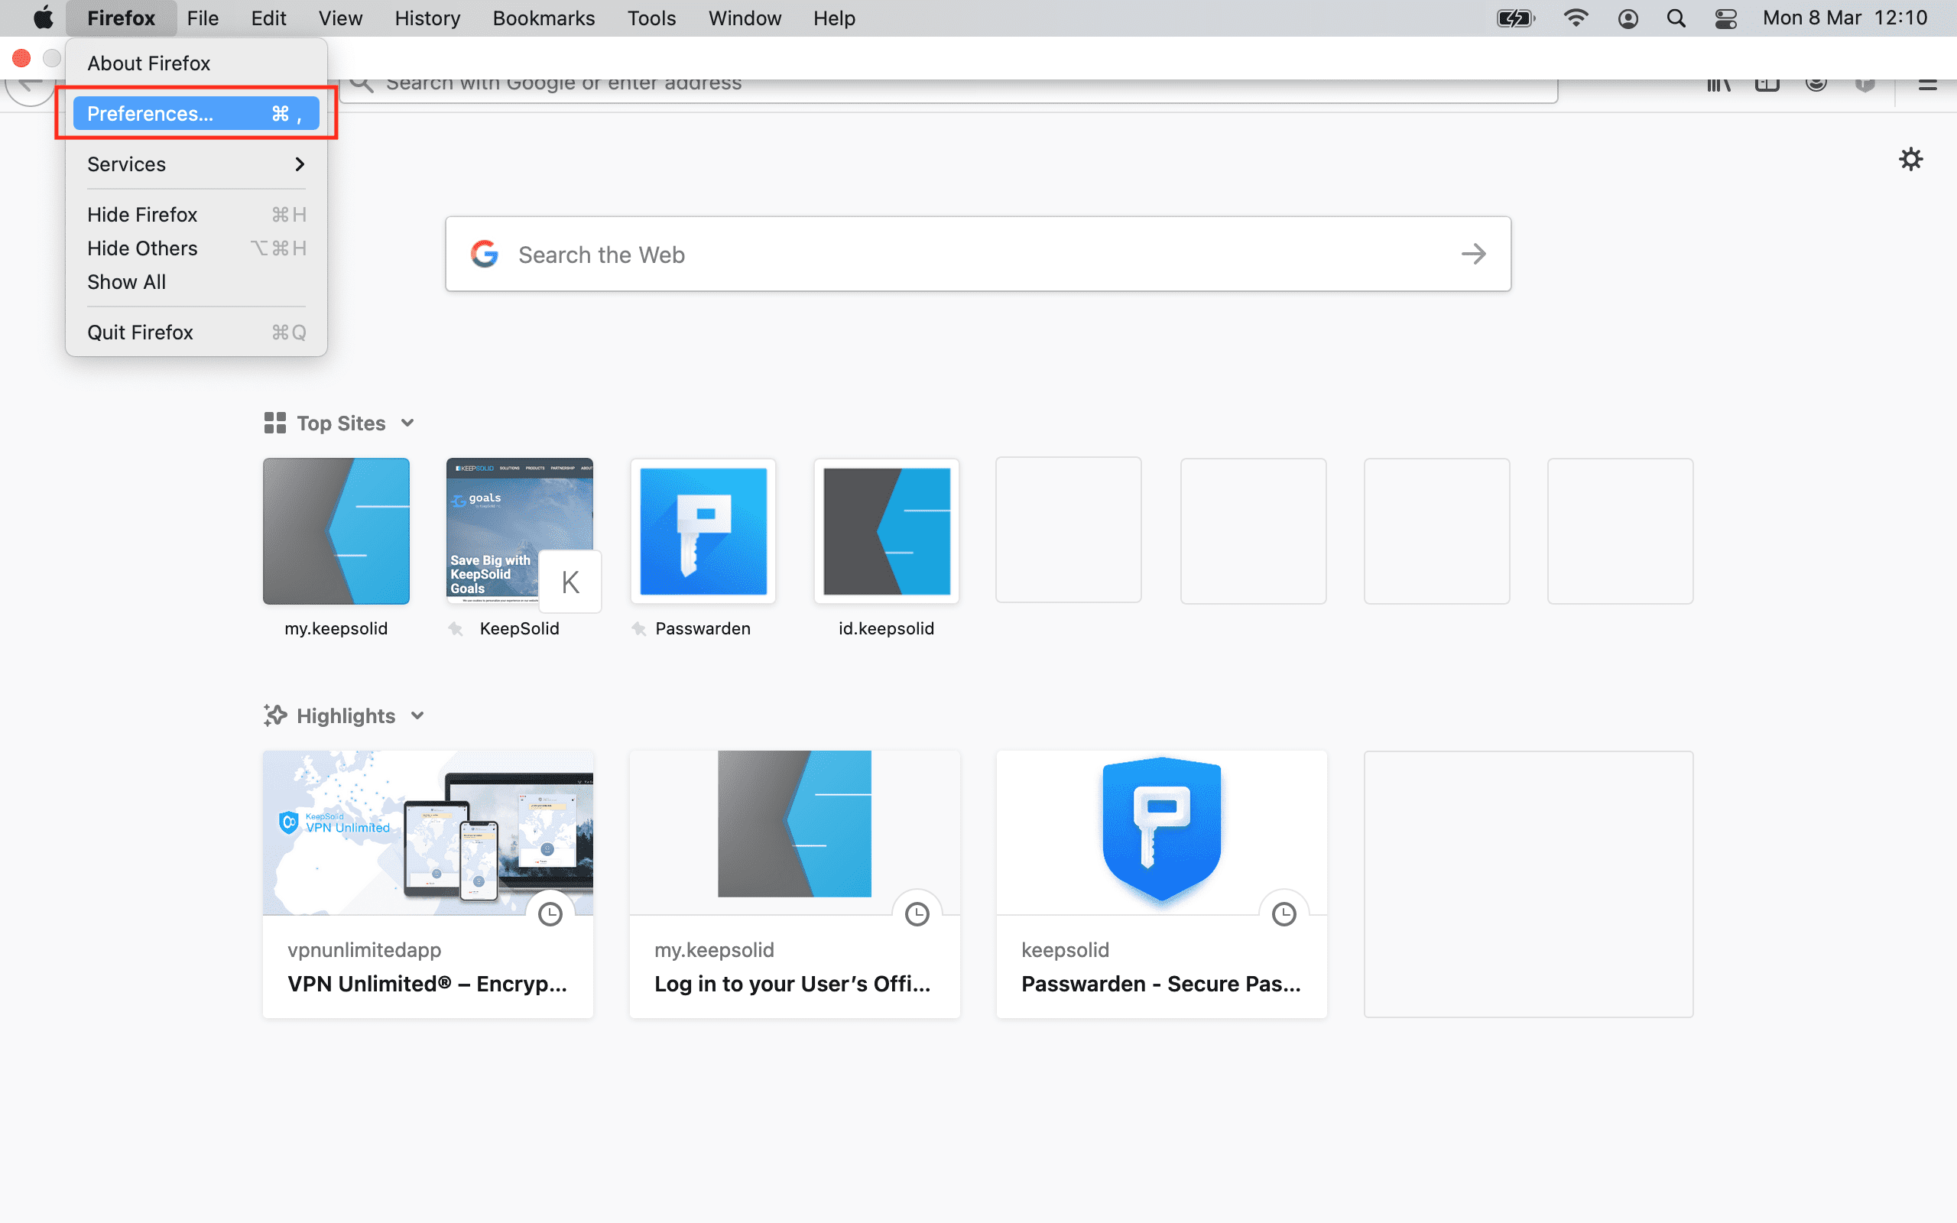
Task: Click the battery status icon
Action: tap(1515, 18)
